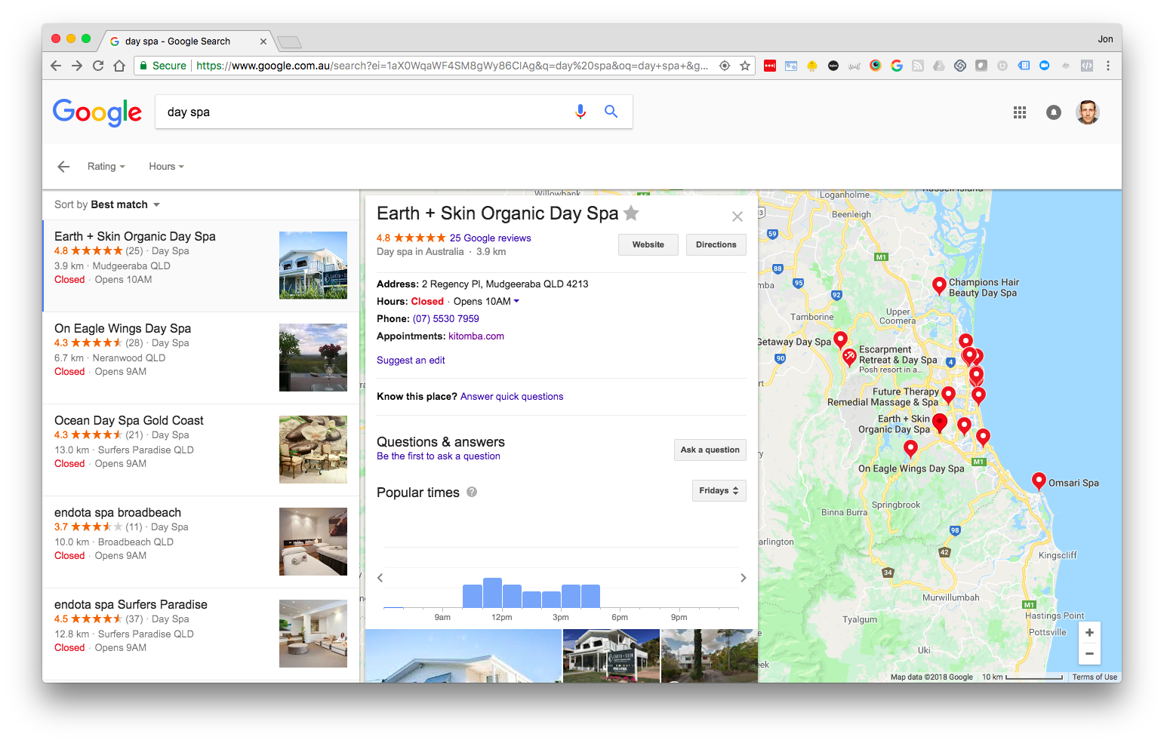Open the Sort by Best match dropdown

point(107,205)
